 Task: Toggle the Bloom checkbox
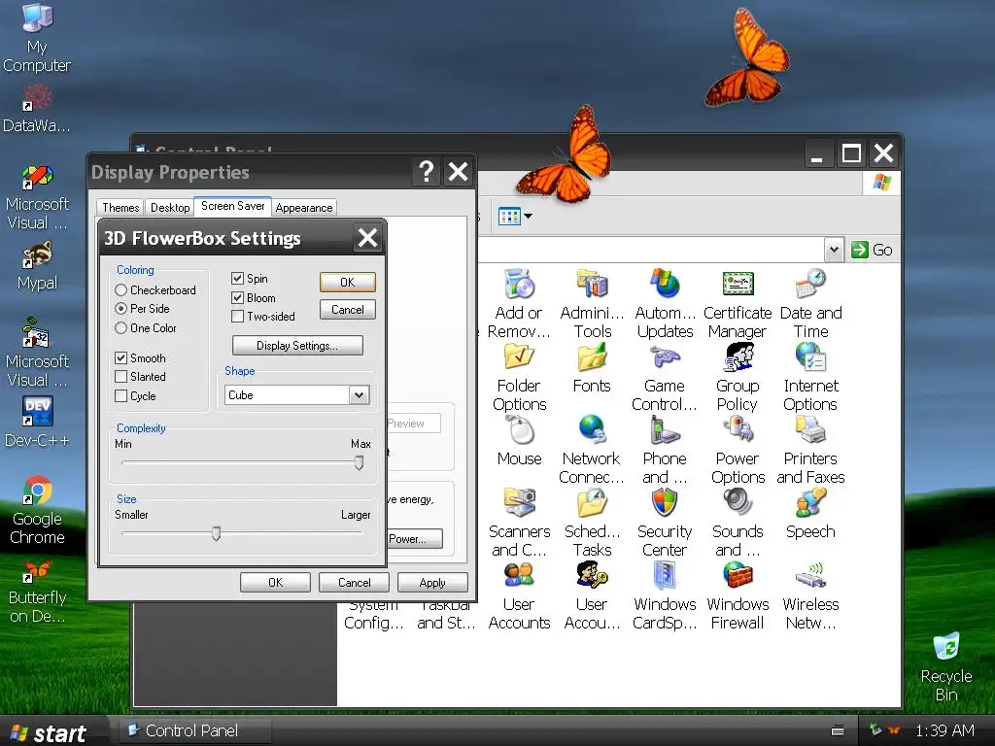click(x=254, y=297)
